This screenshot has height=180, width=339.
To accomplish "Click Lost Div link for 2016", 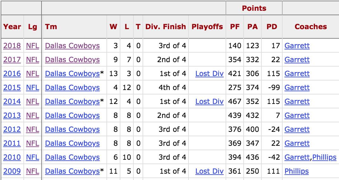I will pos(209,74).
